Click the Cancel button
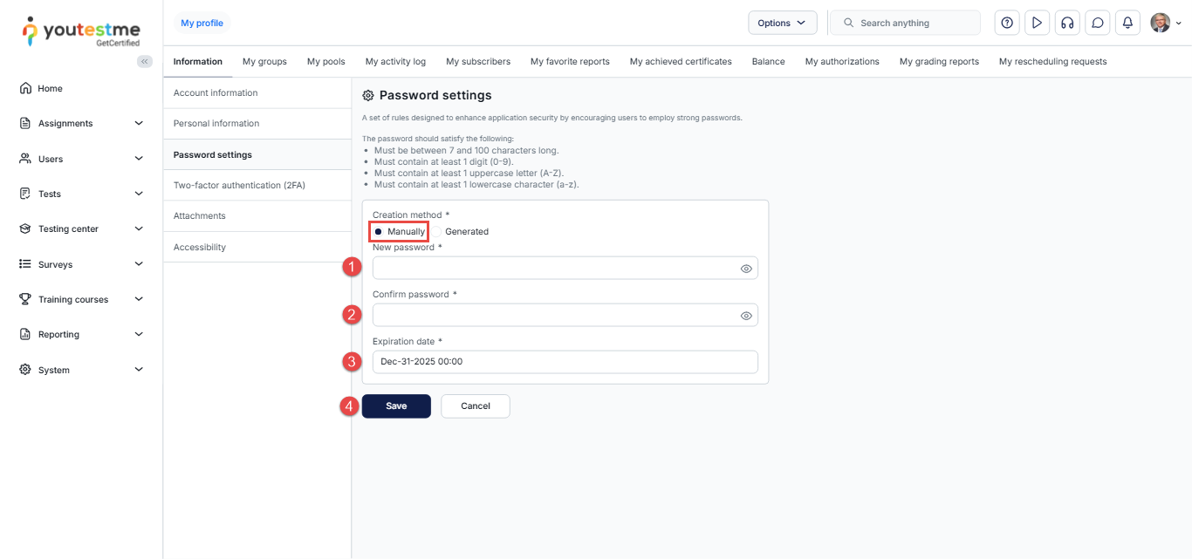Viewport: 1192px width, 559px height. (x=476, y=406)
